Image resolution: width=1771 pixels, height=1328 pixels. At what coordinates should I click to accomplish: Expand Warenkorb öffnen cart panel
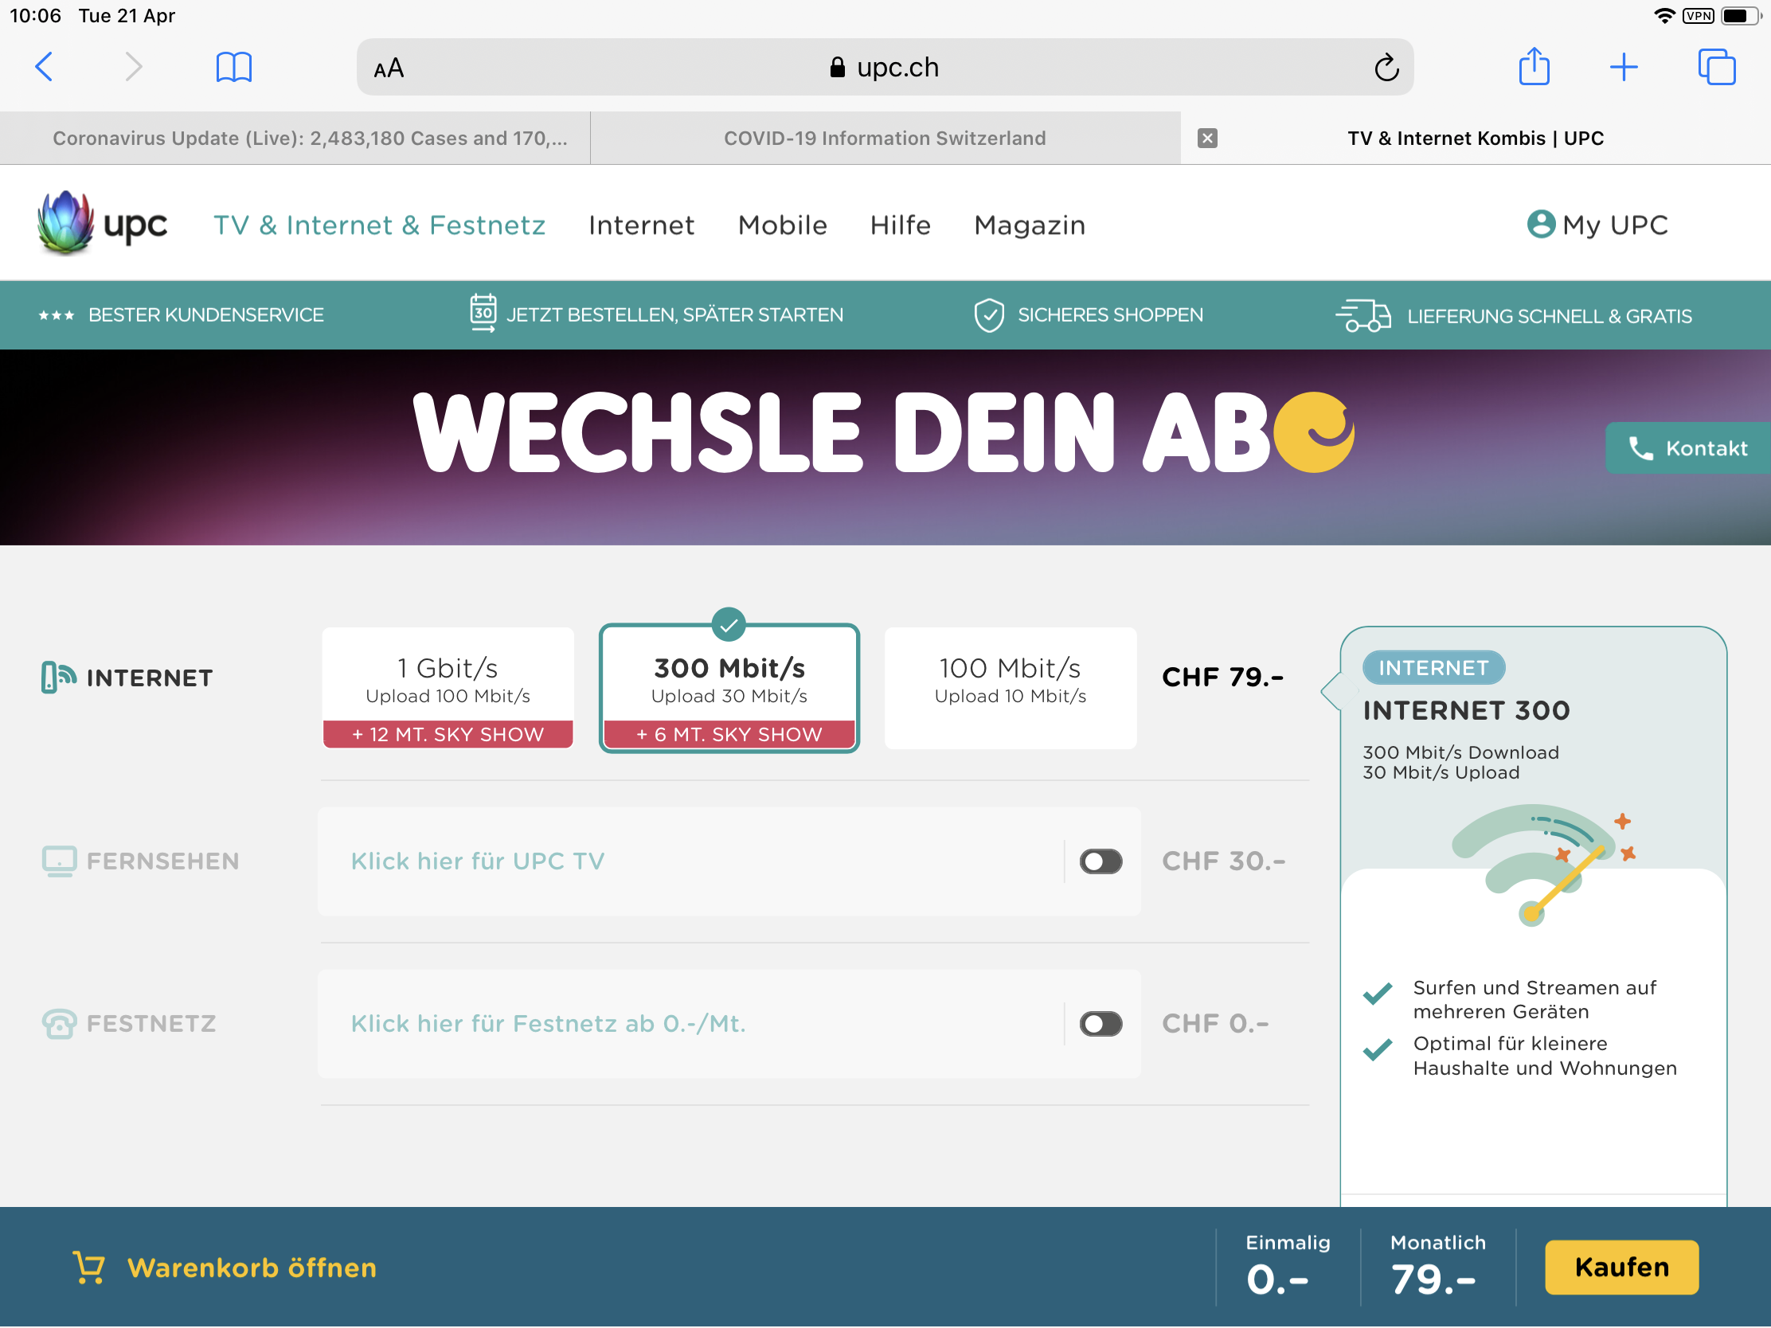tap(225, 1268)
